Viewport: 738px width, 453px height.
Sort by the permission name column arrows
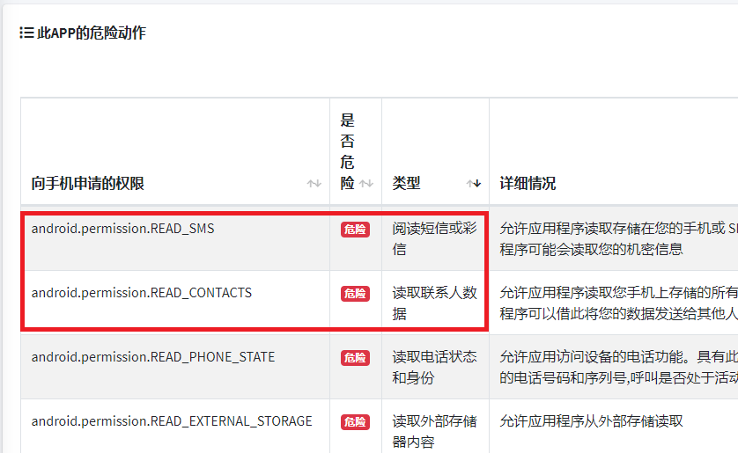coord(314,183)
